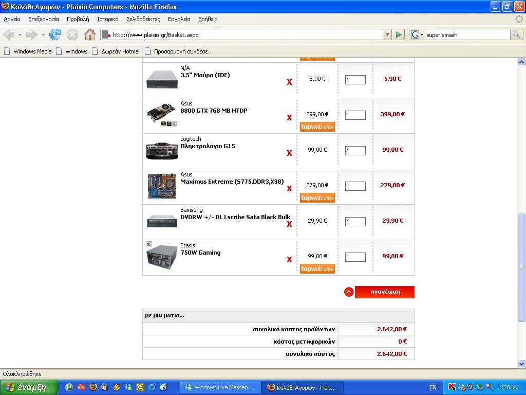The width and height of the screenshot is (526, 395).
Task: Click the search box containing super smash
Action: pos(467,34)
